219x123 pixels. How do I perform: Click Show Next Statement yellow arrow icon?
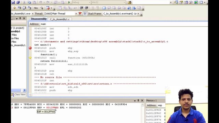pos(14,8)
